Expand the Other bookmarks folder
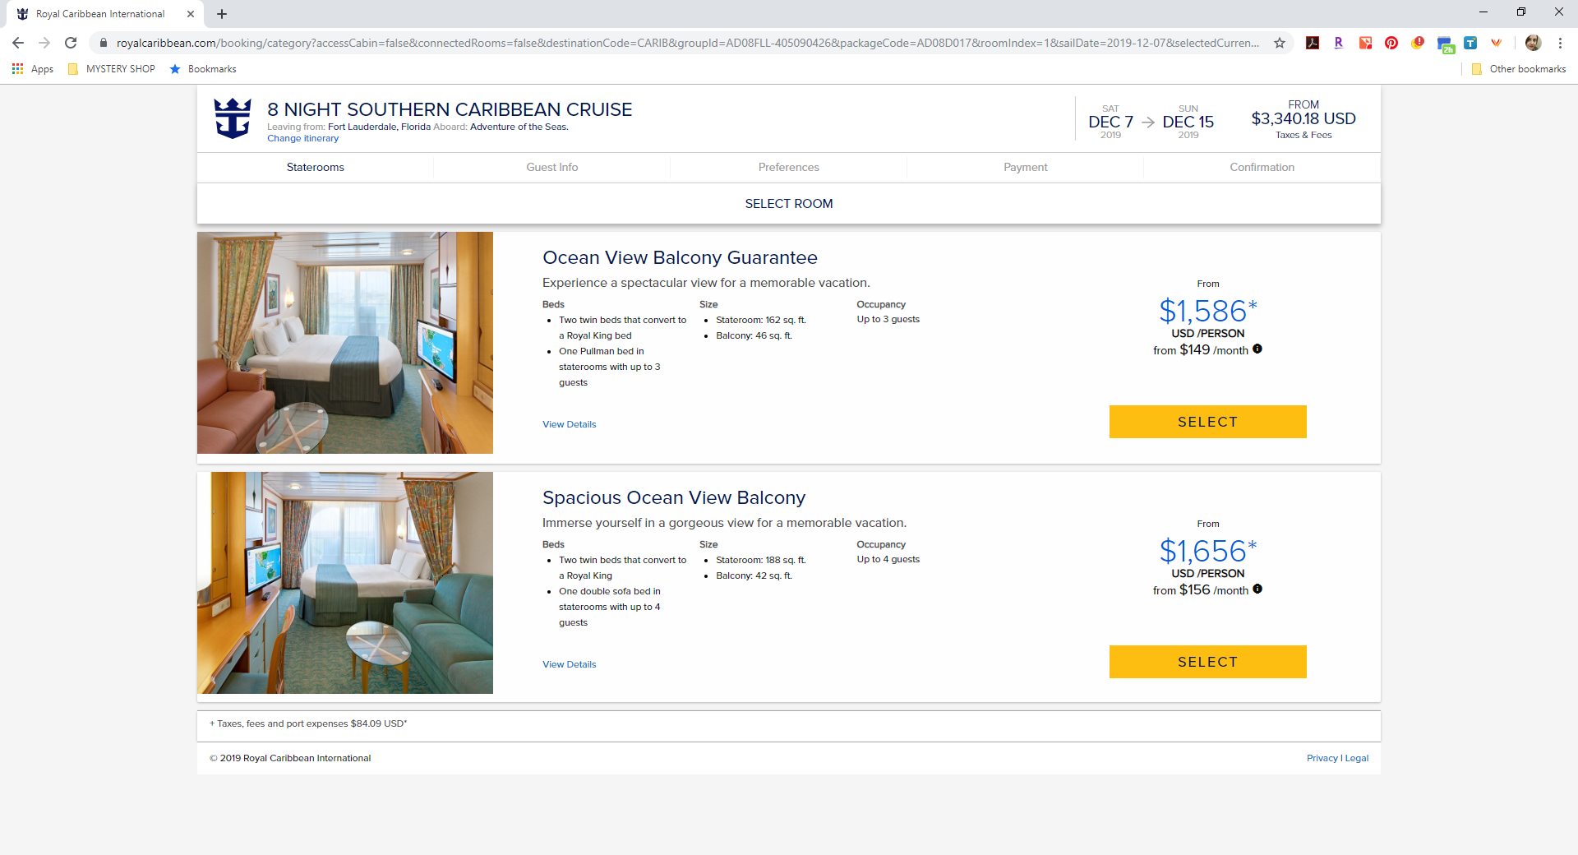The height and width of the screenshot is (855, 1578). (x=1519, y=69)
